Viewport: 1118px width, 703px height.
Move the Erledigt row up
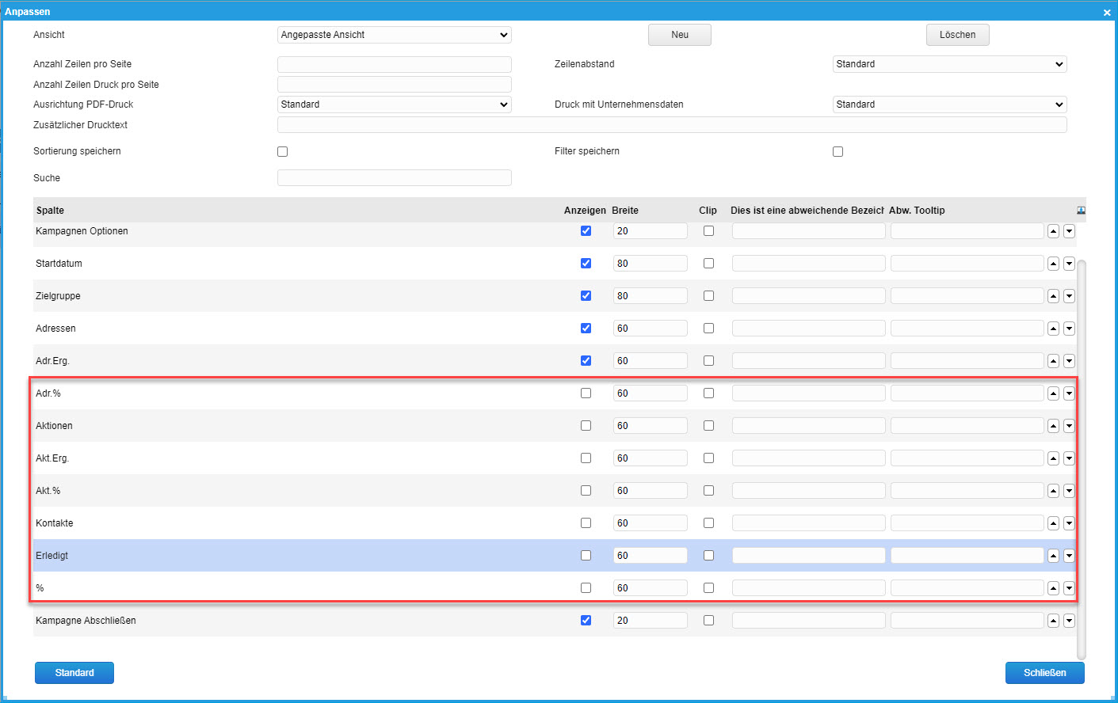[x=1053, y=556]
